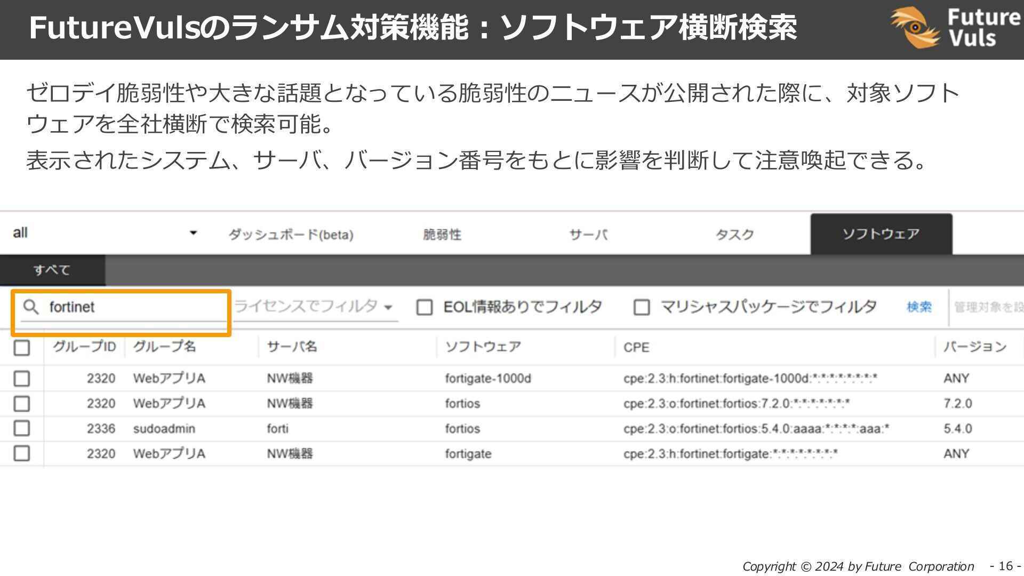This screenshot has height=576, width=1024.
Task: Check the fortios 7.2.0 row checkbox
Action: [21, 403]
